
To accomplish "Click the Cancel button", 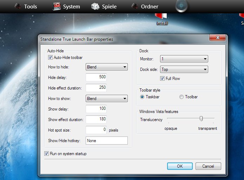I will (x=208, y=166).
